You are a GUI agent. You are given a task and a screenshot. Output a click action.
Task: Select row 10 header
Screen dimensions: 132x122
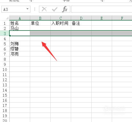point(5,70)
